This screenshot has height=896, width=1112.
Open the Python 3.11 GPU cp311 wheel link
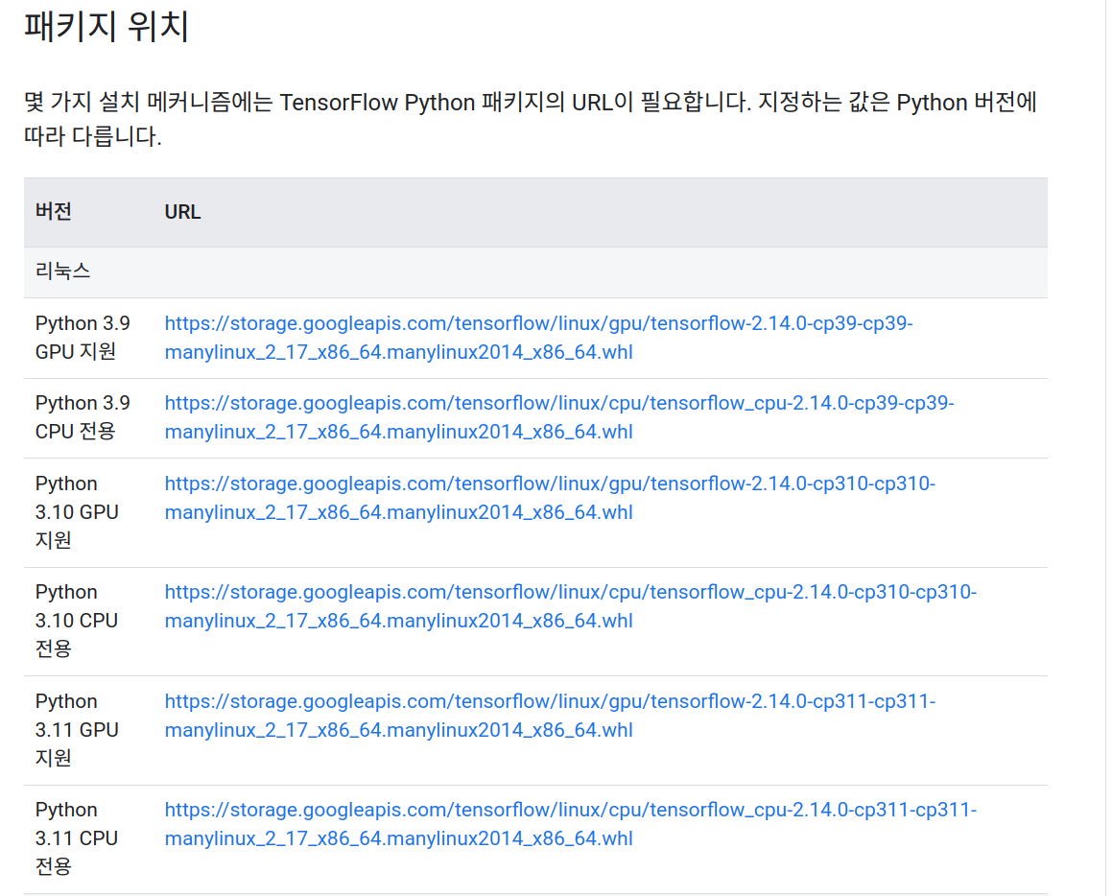tap(550, 716)
